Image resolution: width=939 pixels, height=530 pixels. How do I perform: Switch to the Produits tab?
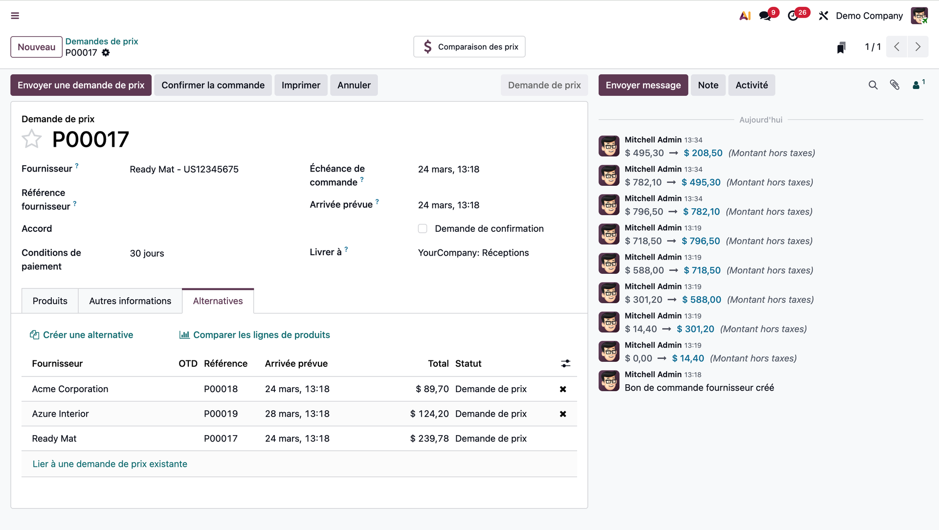point(50,301)
